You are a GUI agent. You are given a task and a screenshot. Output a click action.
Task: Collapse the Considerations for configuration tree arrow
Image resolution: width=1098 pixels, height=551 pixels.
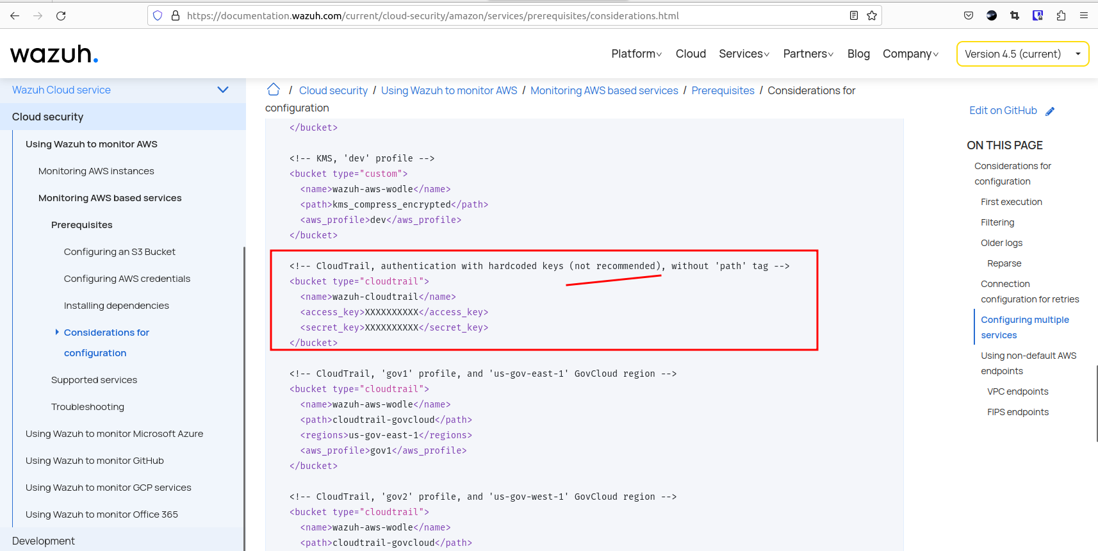pos(57,332)
